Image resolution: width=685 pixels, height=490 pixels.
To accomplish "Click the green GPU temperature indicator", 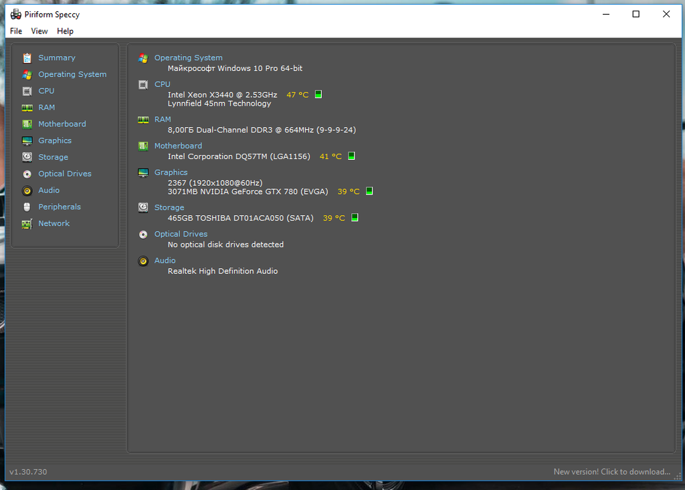I will 369,191.
